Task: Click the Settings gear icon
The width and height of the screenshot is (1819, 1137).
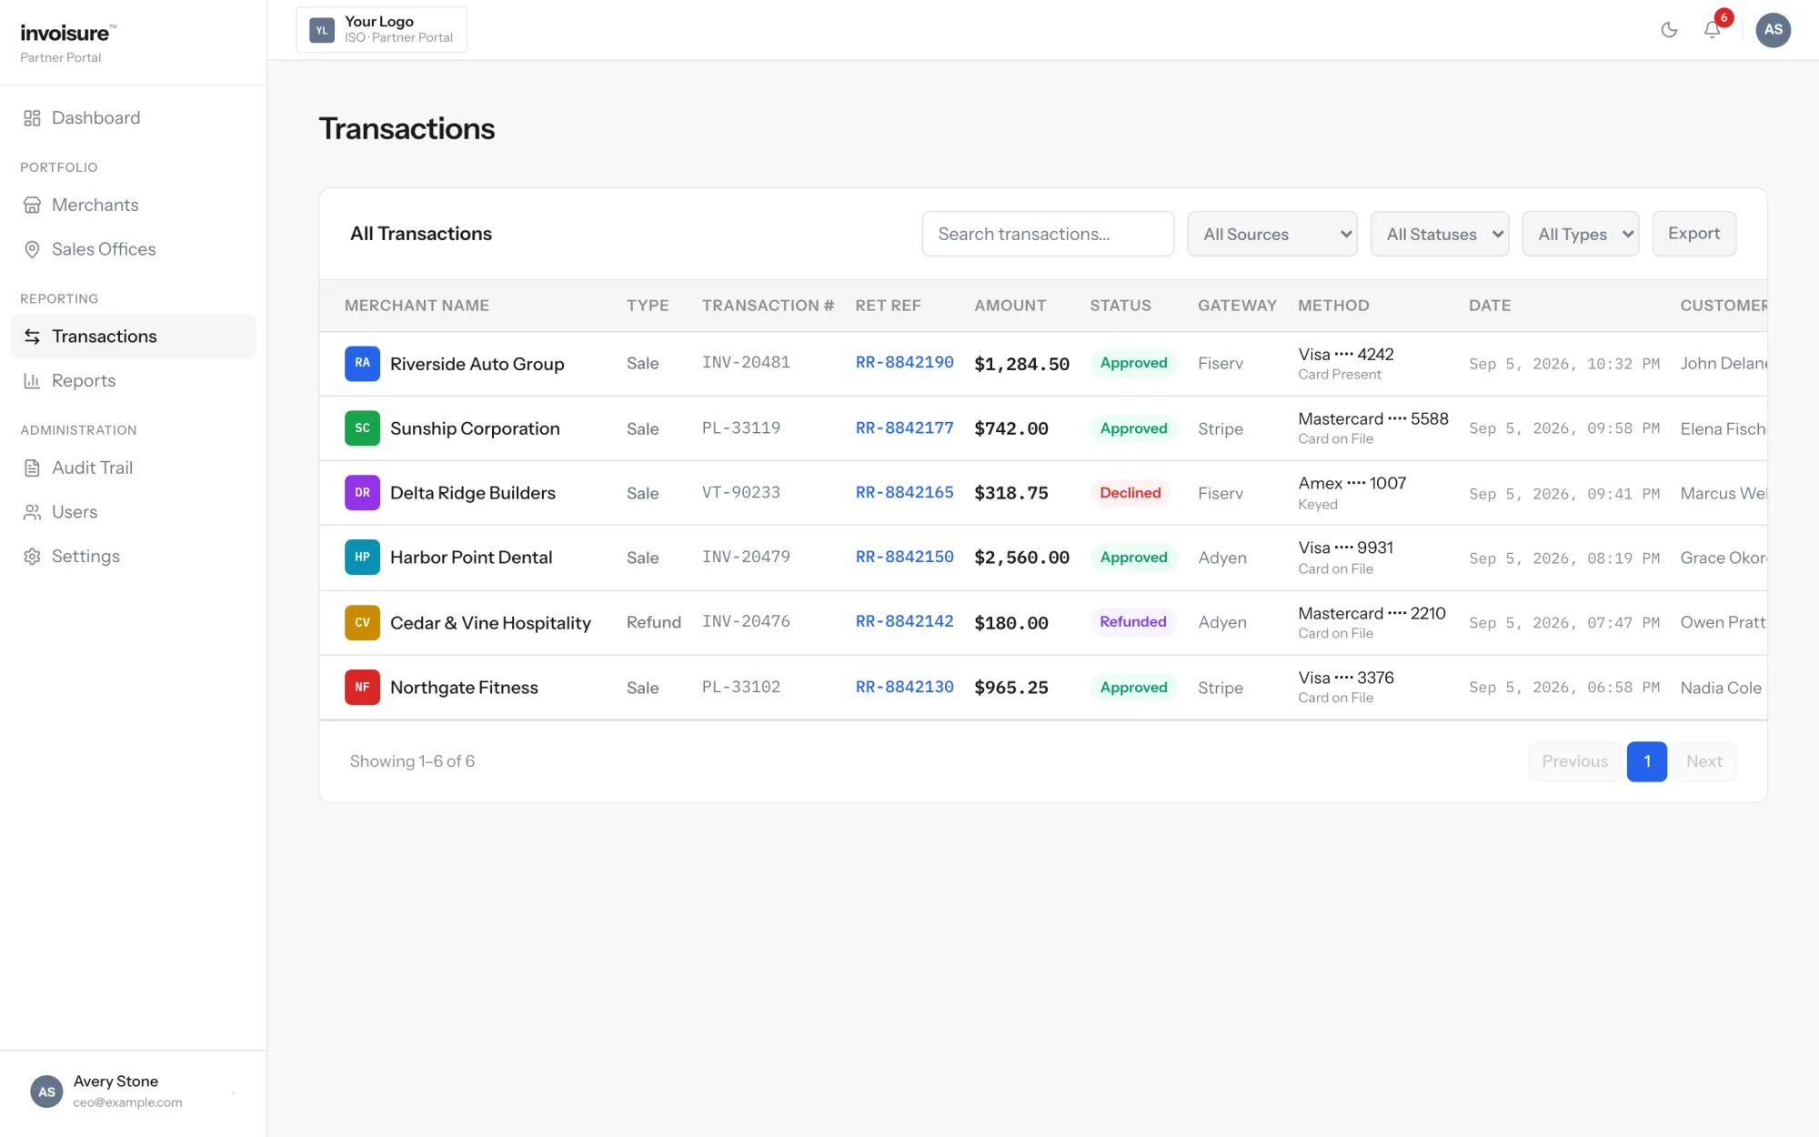Action: point(32,557)
